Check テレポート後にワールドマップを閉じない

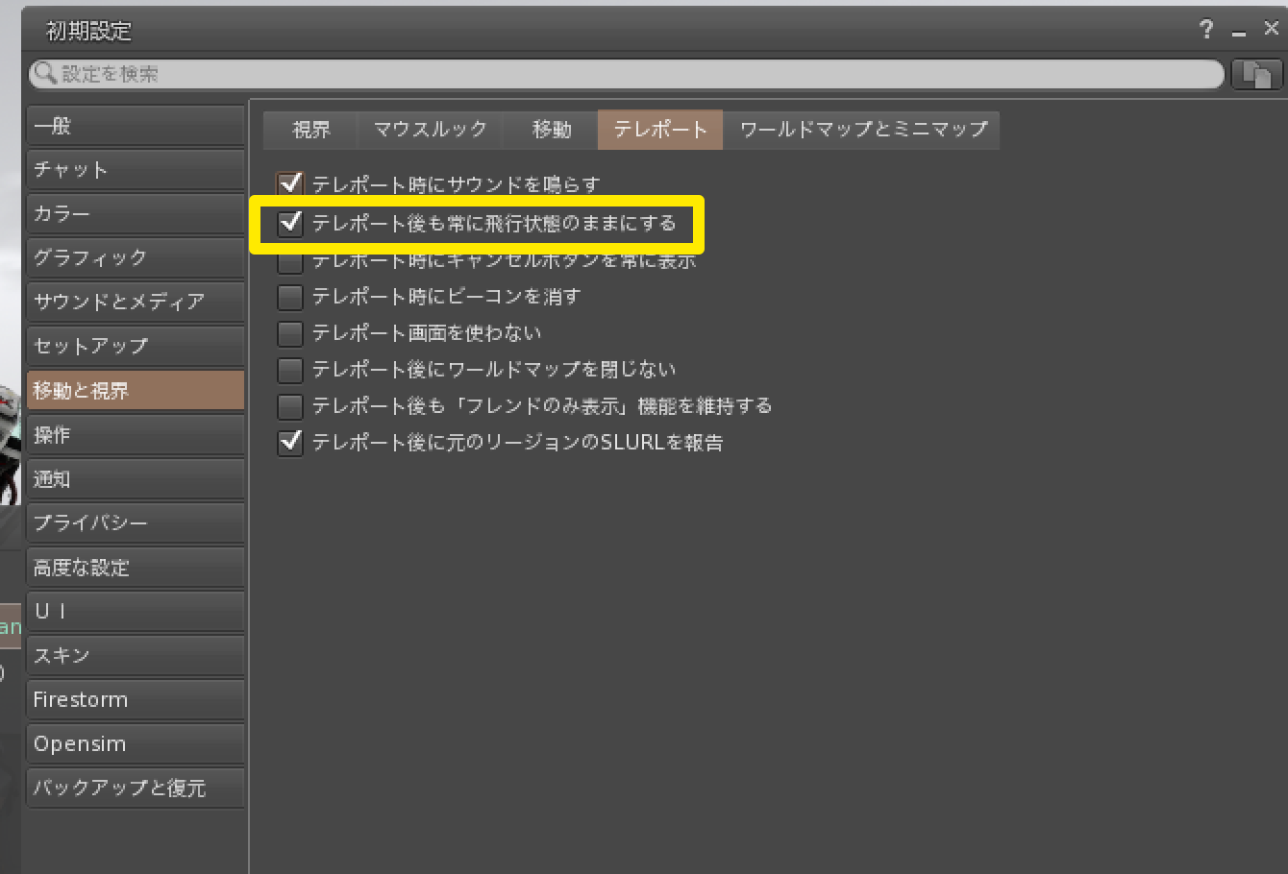[x=290, y=369]
